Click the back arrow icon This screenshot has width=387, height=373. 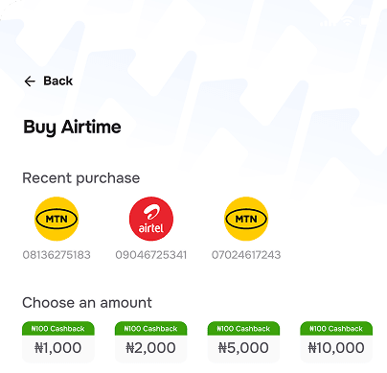click(30, 82)
